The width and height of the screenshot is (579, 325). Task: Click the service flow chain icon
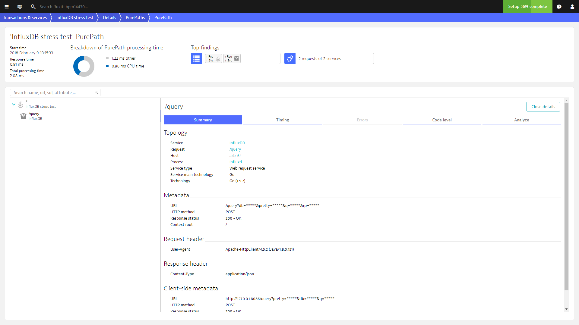[290, 58]
